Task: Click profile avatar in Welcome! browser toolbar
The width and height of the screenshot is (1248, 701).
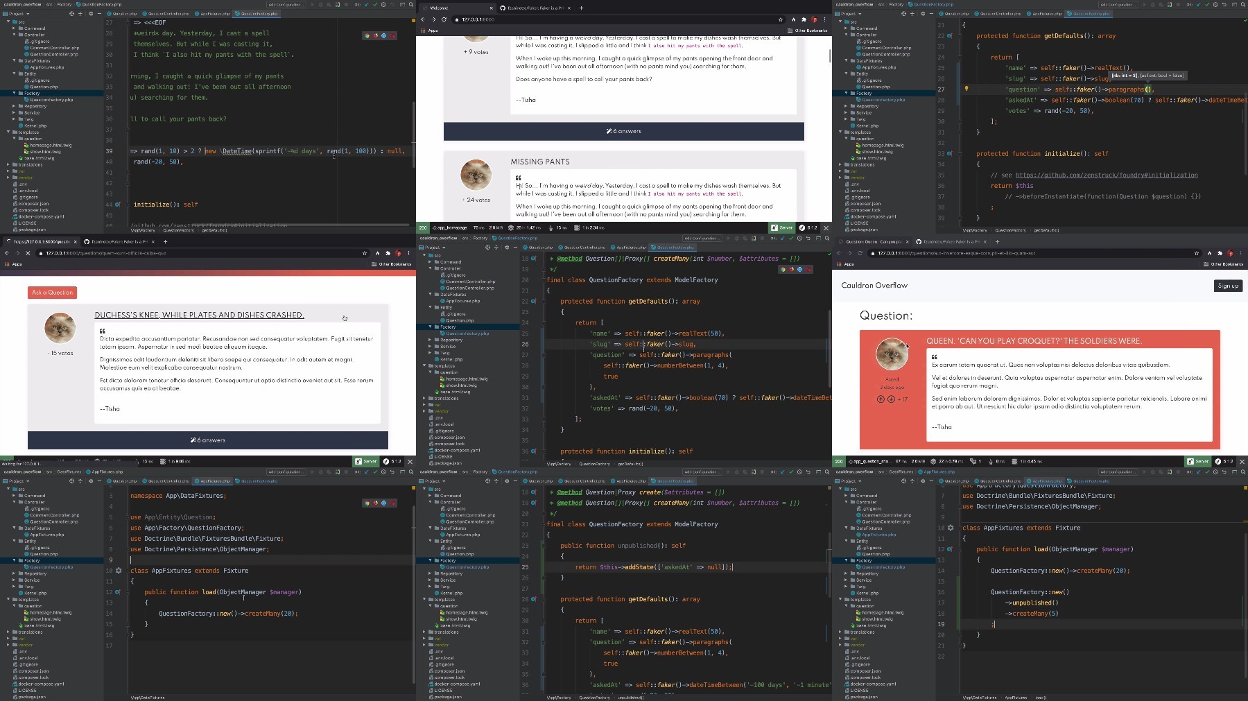Action: [x=814, y=19]
